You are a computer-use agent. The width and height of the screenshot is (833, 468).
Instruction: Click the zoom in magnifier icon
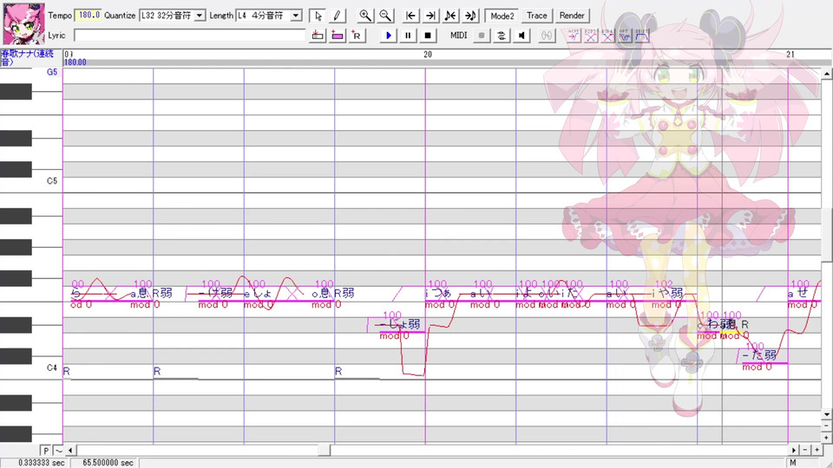[365, 16]
